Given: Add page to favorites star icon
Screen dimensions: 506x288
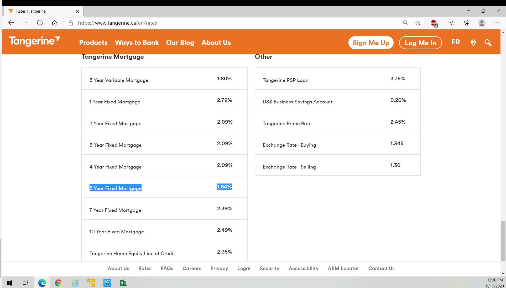Looking at the screenshot, I should click(x=418, y=23).
